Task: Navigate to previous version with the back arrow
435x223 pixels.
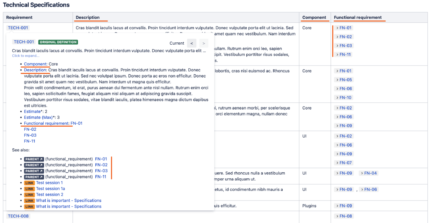Action: pyautogui.click(x=192, y=43)
